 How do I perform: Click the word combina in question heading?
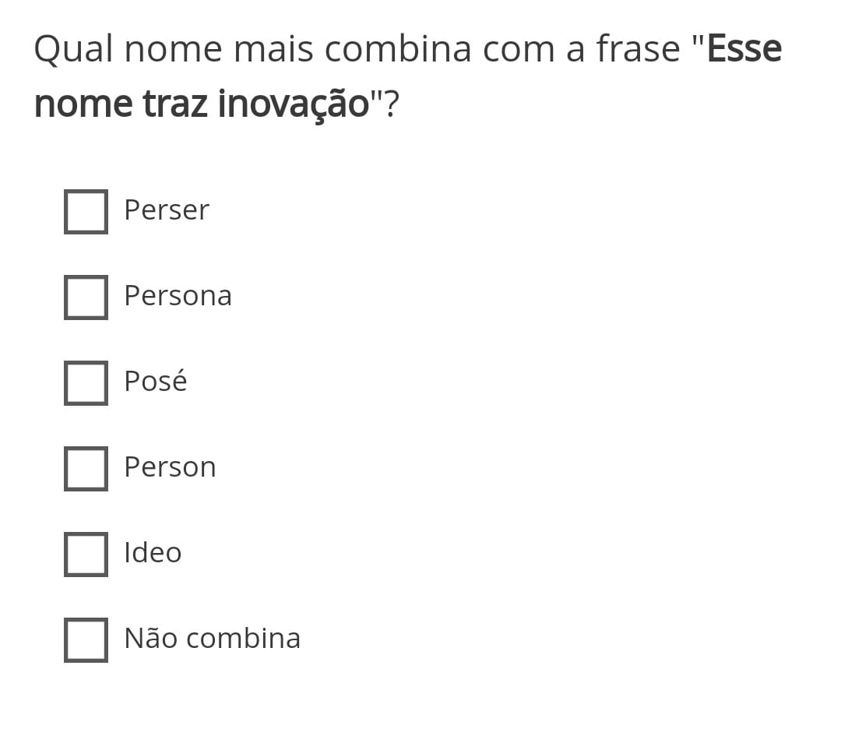click(398, 49)
